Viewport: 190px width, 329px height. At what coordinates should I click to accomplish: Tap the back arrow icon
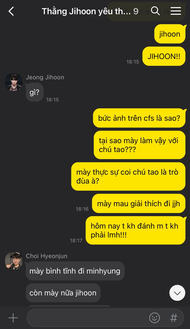(11, 11)
